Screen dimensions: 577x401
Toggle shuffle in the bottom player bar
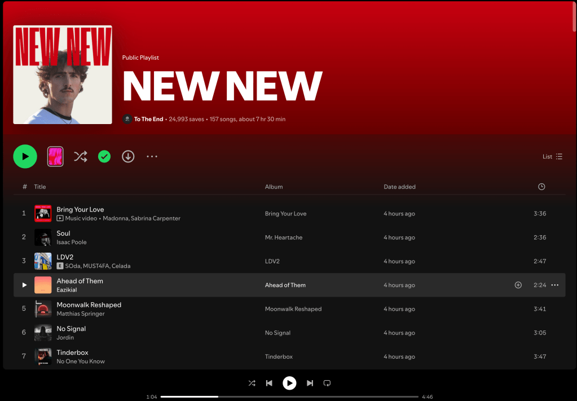tap(252, 383)
